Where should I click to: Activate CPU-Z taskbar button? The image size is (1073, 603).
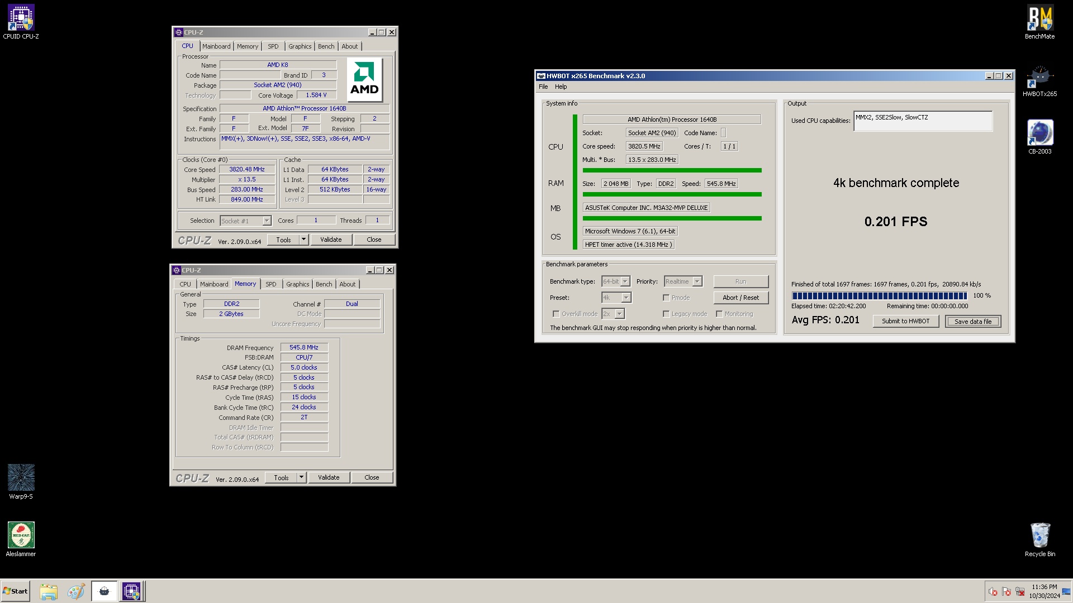tap(132, 591)
